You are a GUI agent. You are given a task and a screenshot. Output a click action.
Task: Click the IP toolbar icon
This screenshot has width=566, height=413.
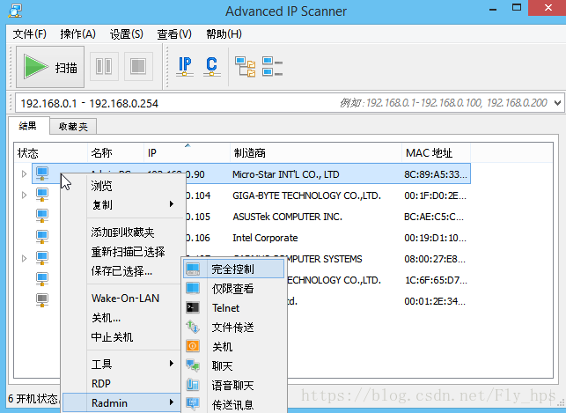point(185,66)
